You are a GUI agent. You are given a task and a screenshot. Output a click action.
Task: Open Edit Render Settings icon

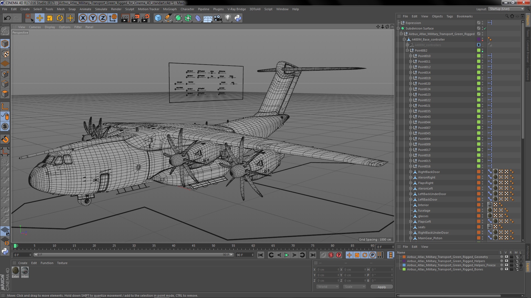pyautogui.click(x=145, y=18)
